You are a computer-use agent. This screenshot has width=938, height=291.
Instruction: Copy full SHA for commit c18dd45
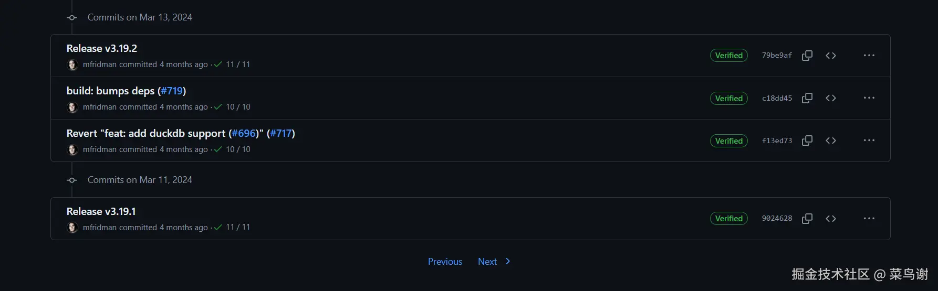pos(807,98)
